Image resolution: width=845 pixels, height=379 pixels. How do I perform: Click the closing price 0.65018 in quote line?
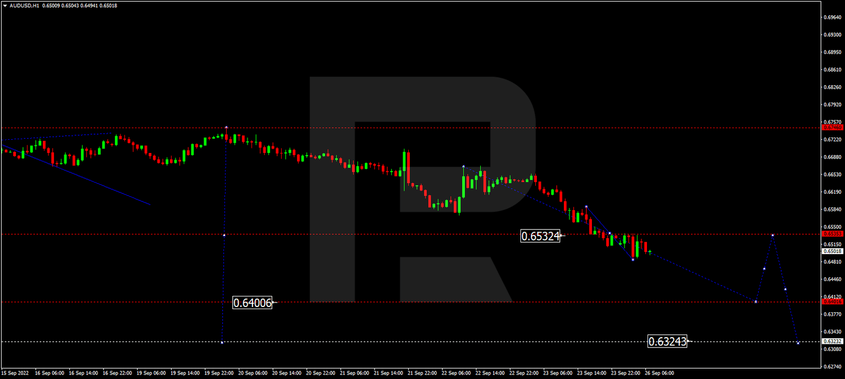point(108,4)
